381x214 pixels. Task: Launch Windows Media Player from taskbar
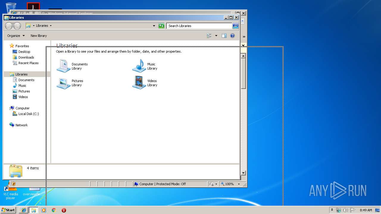tap(44, 210)
